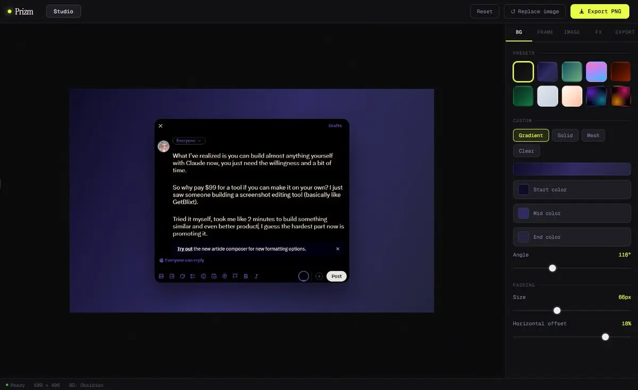Dismiss the article composer notice

(x=338, y=249)
